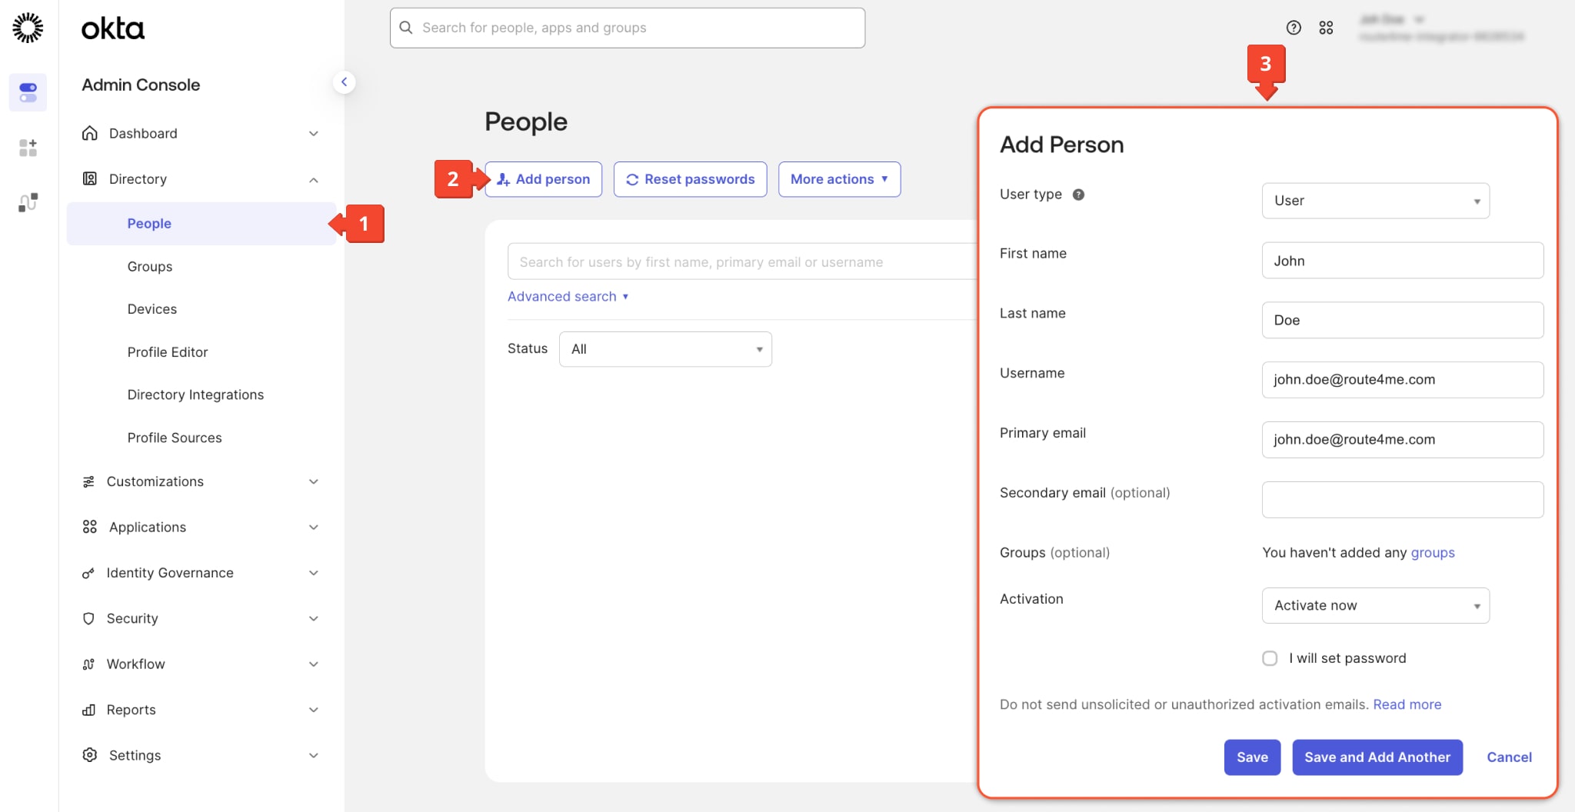The width and height of the screenshot is (1575, 812).
Task: Click the Save and Add Another button
Action: coord(1377,757)
